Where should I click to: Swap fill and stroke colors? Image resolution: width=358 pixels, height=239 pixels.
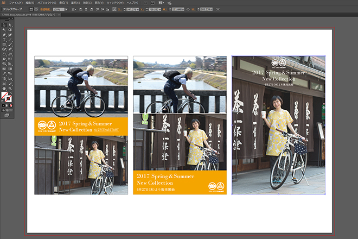tap(11, 93)
